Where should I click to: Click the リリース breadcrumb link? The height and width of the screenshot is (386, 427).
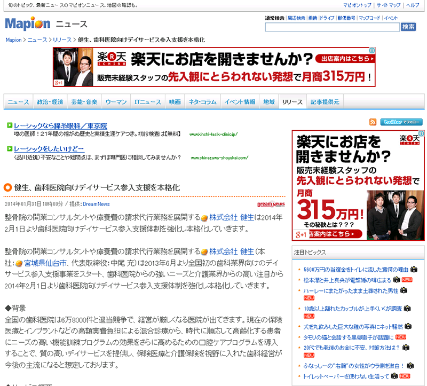click(x=62, y=40)
